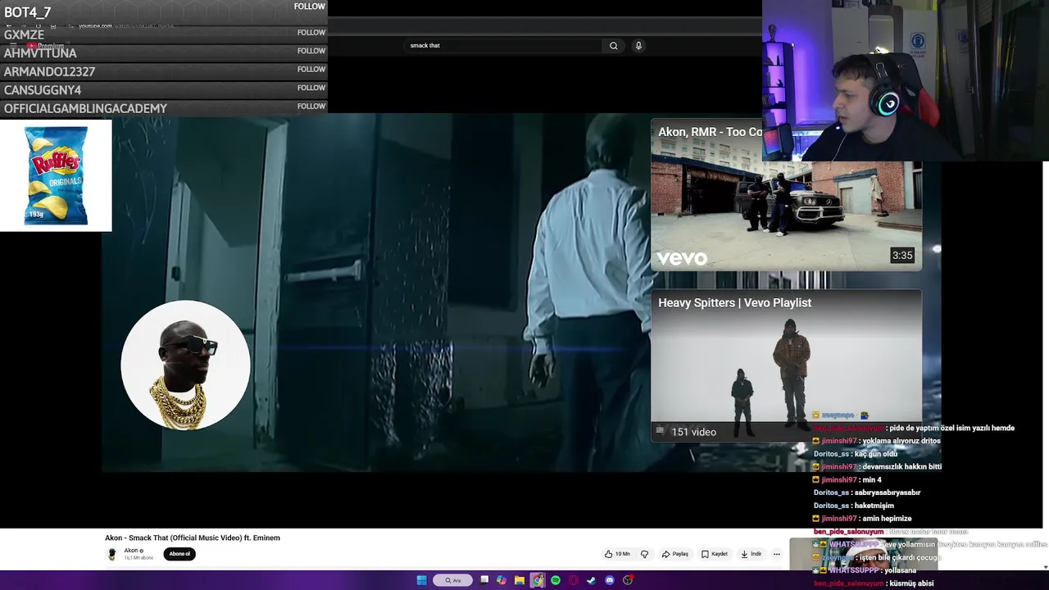Click the Ruffles Originals chips image
This screenshot has width=1049, height=590.
(56, 175)
